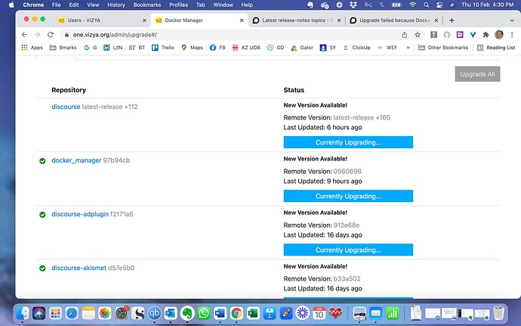Open Keynote from the Dock

click(270, 313)
